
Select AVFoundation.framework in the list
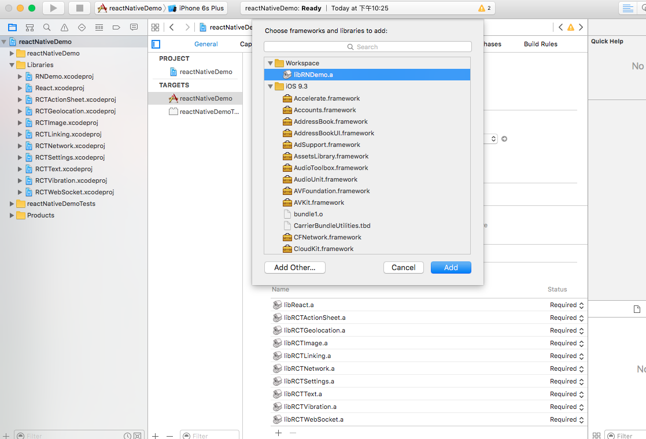point(331,191)
